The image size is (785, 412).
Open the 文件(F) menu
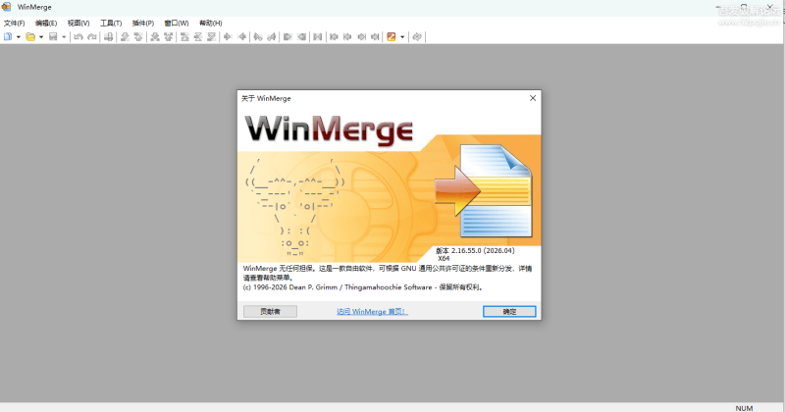click(x=14, y=23)
